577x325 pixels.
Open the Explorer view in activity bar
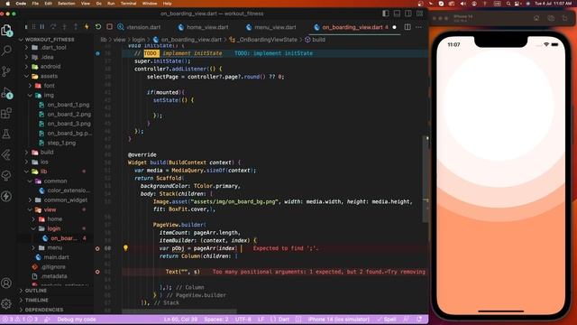(x=6, y=30)
